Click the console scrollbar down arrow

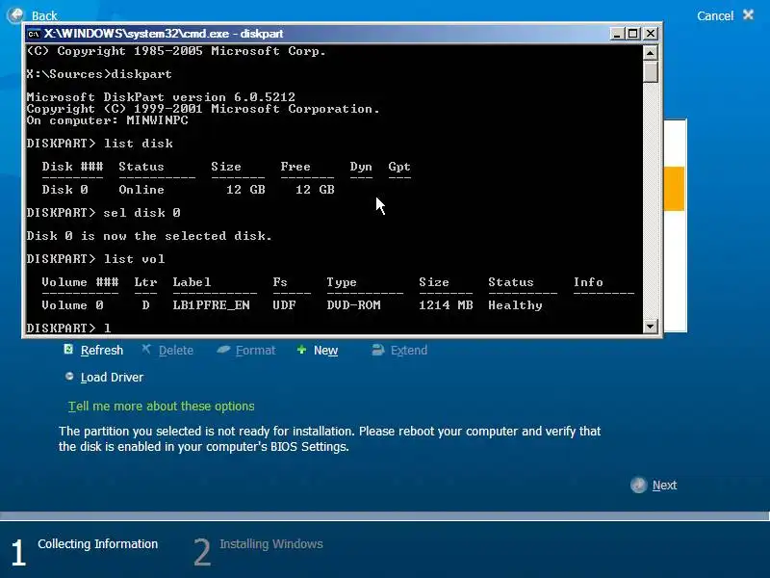pyautogui.click(x=651, y=327)
